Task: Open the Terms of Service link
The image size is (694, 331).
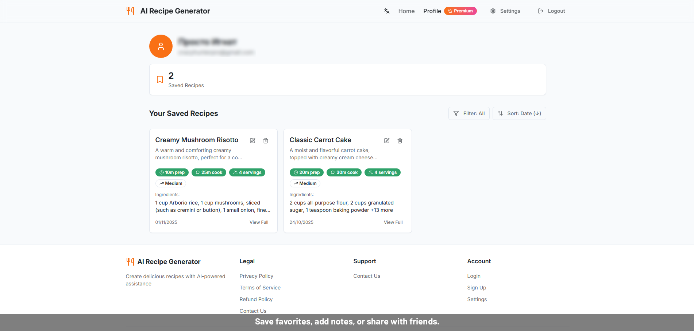Action: click(x=260, y=288)
